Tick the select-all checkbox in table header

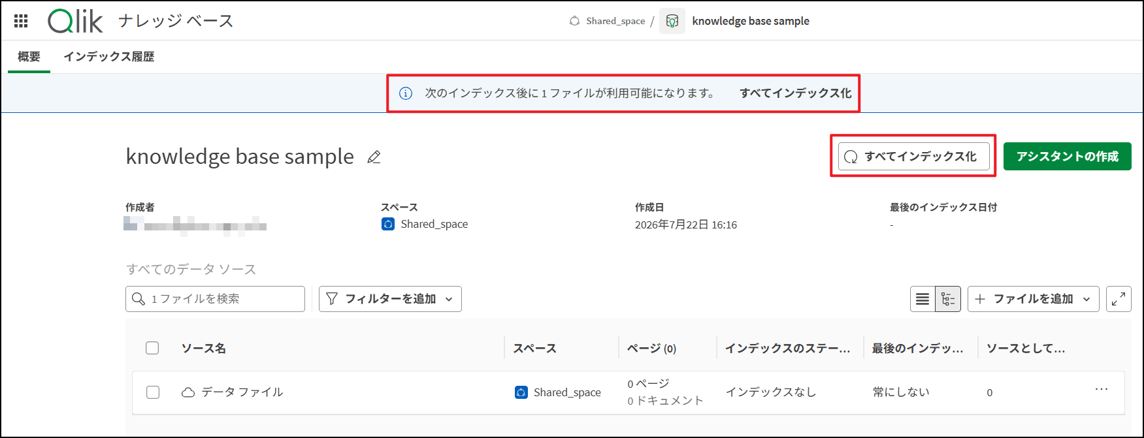[x=152, y=348]
